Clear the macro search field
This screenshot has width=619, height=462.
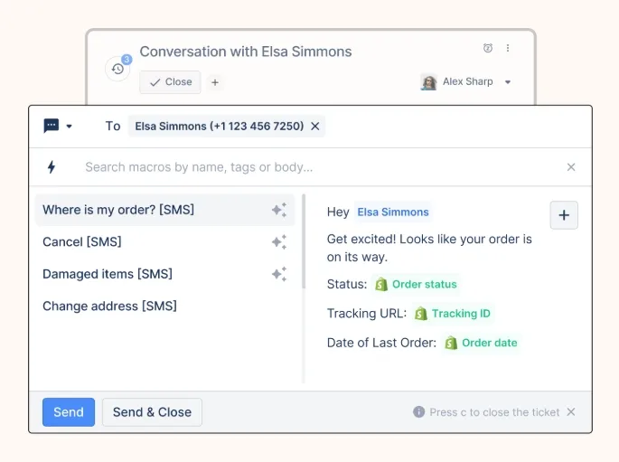(571, 167)
